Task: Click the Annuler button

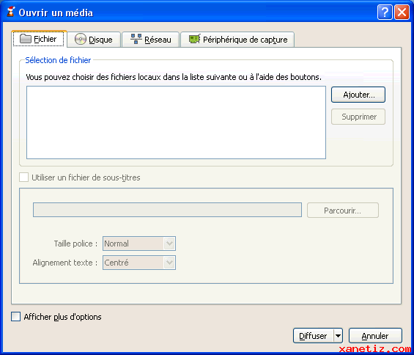Action: pos(375,336)
